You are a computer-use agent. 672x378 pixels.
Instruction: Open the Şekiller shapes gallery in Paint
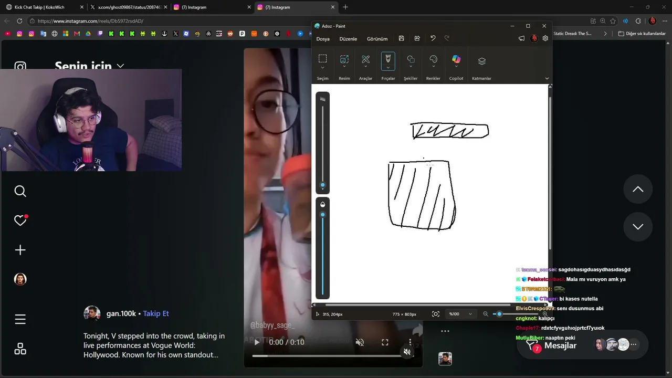coord(411,59)
